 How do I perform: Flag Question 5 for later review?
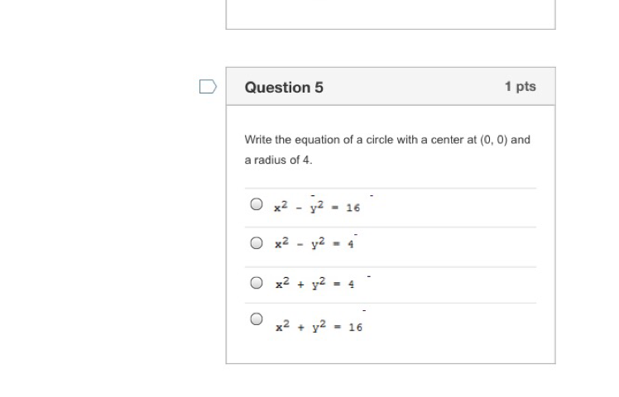coord(209,87)
